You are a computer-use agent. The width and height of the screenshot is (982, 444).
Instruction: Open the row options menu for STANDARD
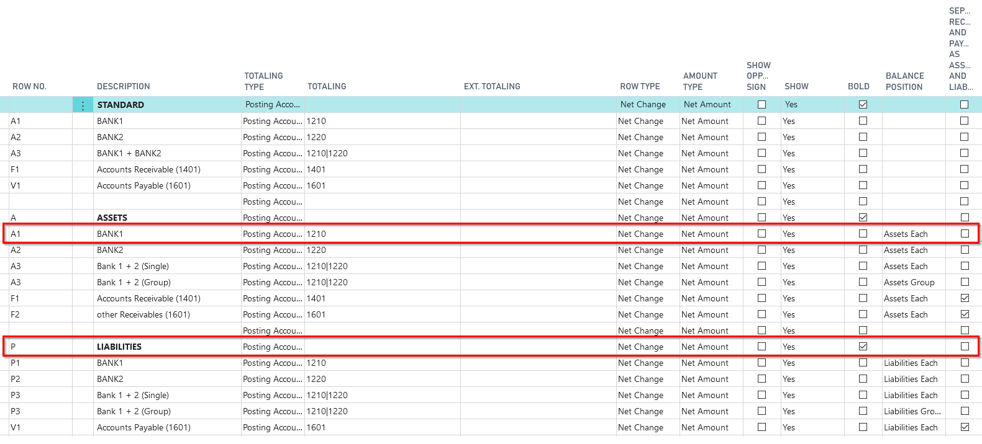pos(83,105)
